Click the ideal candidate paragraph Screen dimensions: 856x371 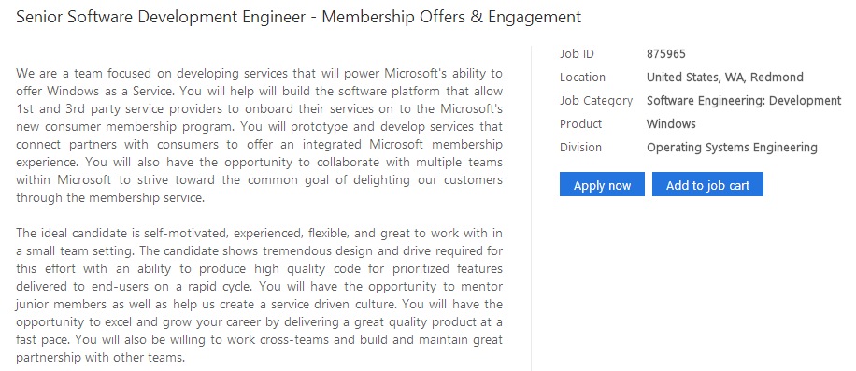click(x=259, y=295)
